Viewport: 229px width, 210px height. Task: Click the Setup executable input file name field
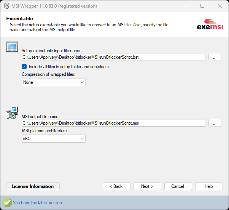114,57
